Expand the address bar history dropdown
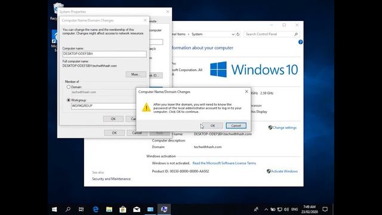 coord(233,35)
